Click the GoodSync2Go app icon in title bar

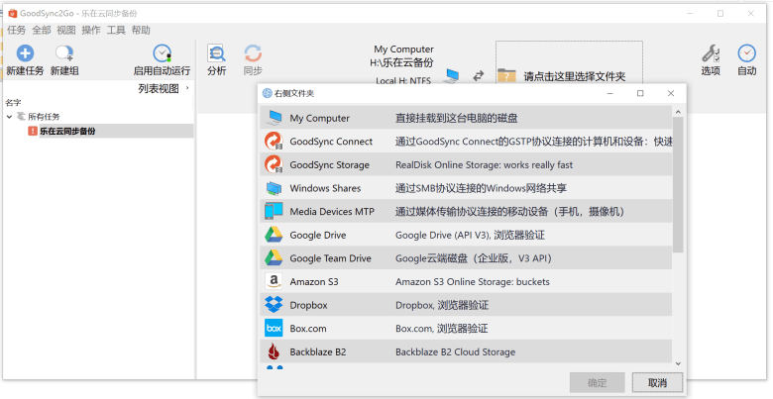(x=12, y=13)
